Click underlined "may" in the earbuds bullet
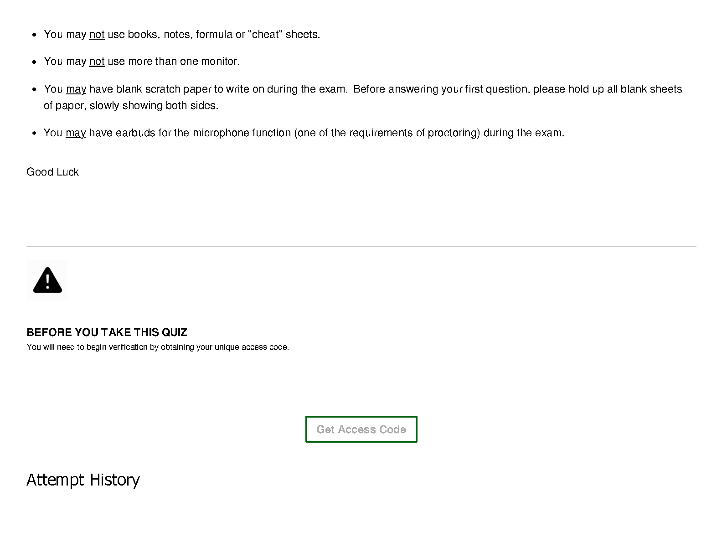This screenshot has height=558, width=722. tap(76, 133)
